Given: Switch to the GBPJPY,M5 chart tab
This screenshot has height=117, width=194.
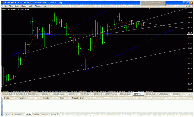Looking at the screenshot, I should 98,94.
